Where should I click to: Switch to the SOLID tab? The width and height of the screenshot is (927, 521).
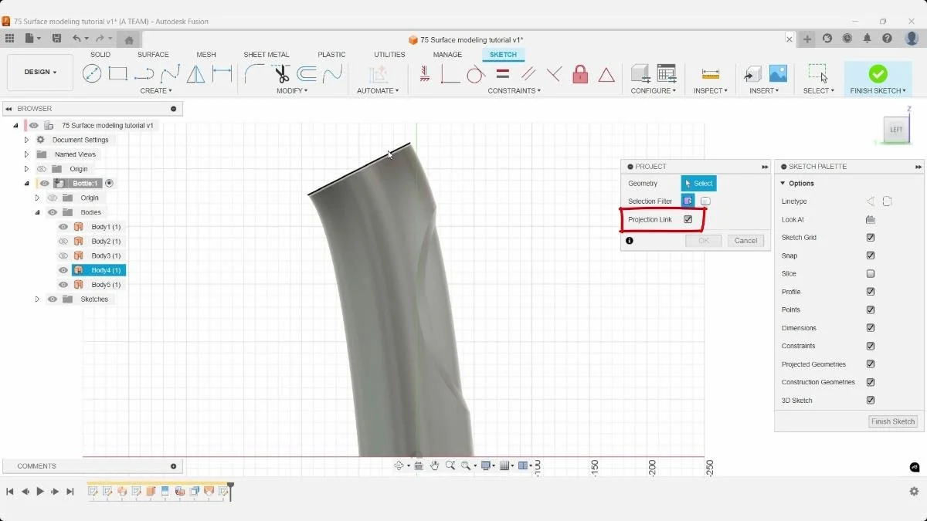point(100,55)
